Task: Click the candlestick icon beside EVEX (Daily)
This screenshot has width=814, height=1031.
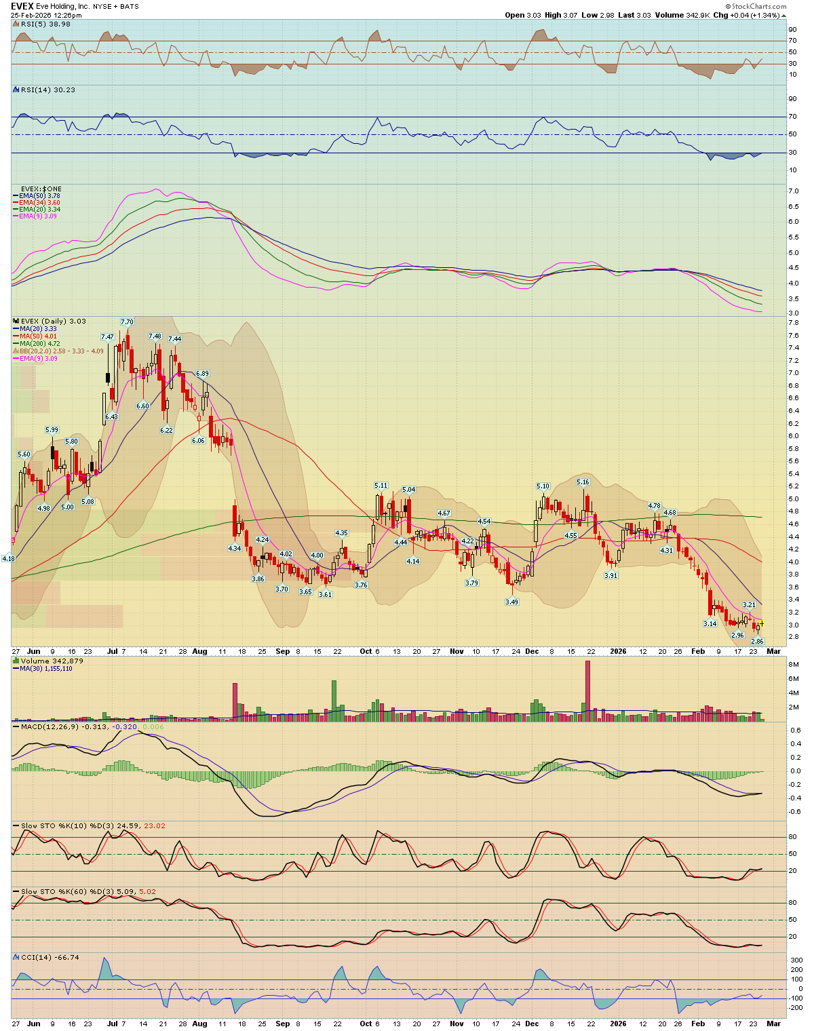Action: click(16, 321)
